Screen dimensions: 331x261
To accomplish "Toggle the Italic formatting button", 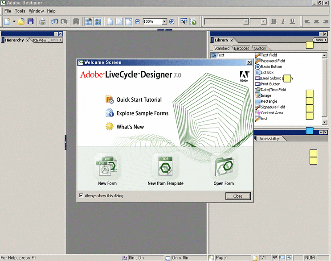I will pyautogui.click(x=283, y=21).
